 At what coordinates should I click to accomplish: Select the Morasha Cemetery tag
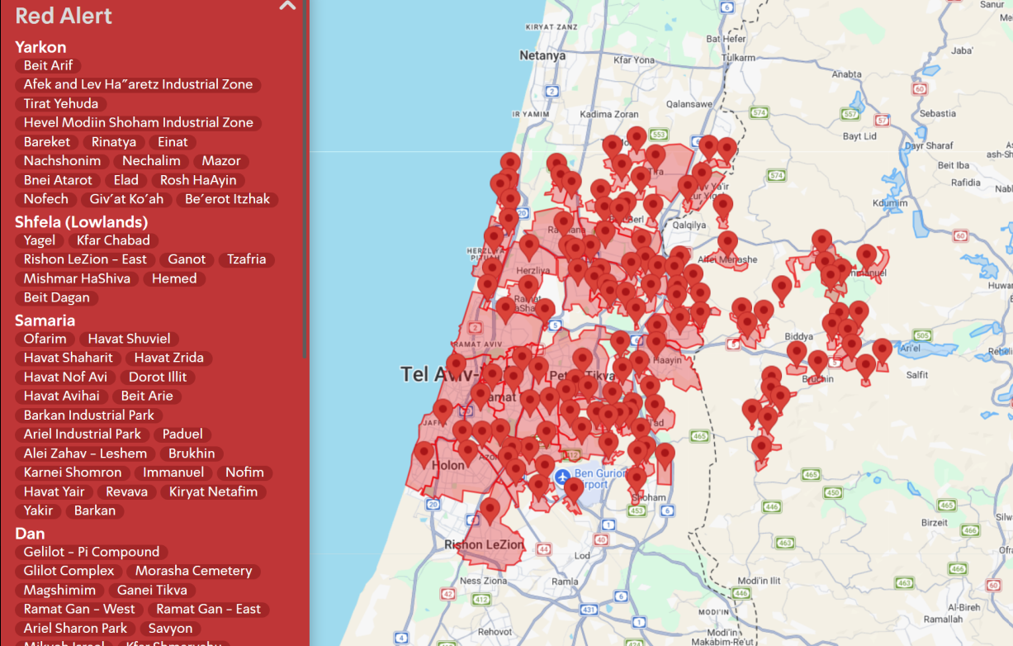coord(193,571)
